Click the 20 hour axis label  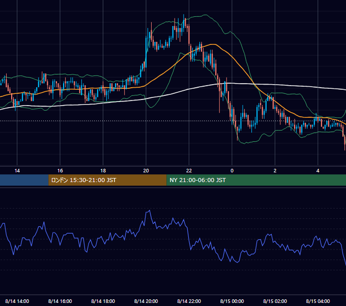point(146,171)
